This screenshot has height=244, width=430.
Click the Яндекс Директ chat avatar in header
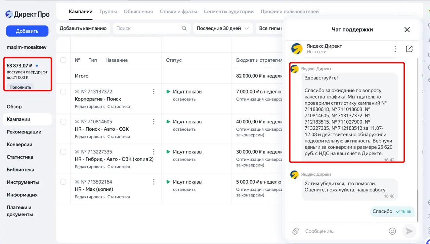pyautogui.click(x=297, y=49)
